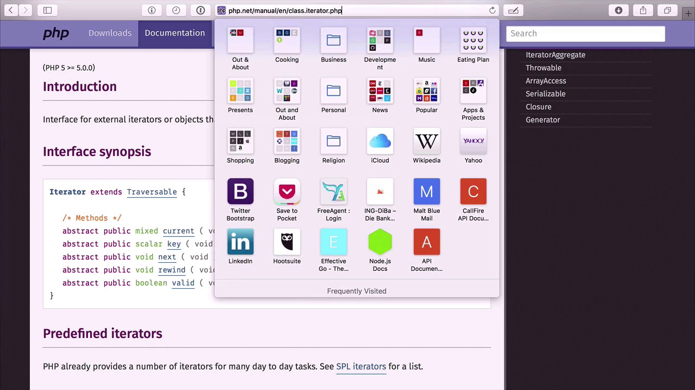Click the Traversable link in synopsis
This screenshot has width=695, height=390.
[152, 192]
